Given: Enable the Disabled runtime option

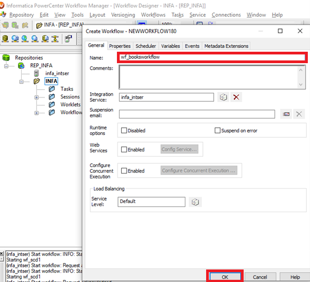Looking at the screenshot, I should point(124,131).
